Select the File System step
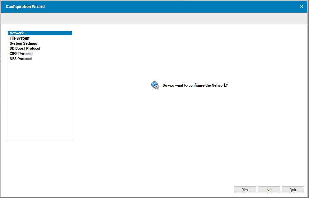Viewport: 309px width, 198px height. [40, 38]
